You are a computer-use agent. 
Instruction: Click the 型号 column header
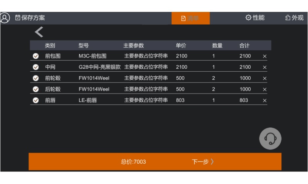[84, 46]
